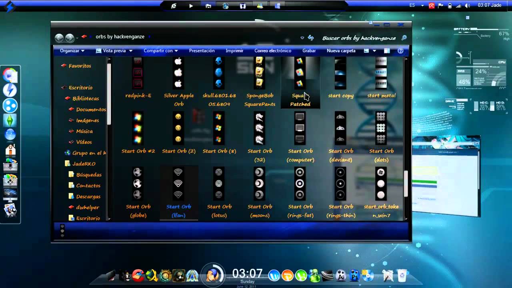The width and height of the screenshot is (512, 288).
Task: Select the Start Orb (moons) file
Action: pyautogui.click(x=260, y=193)
